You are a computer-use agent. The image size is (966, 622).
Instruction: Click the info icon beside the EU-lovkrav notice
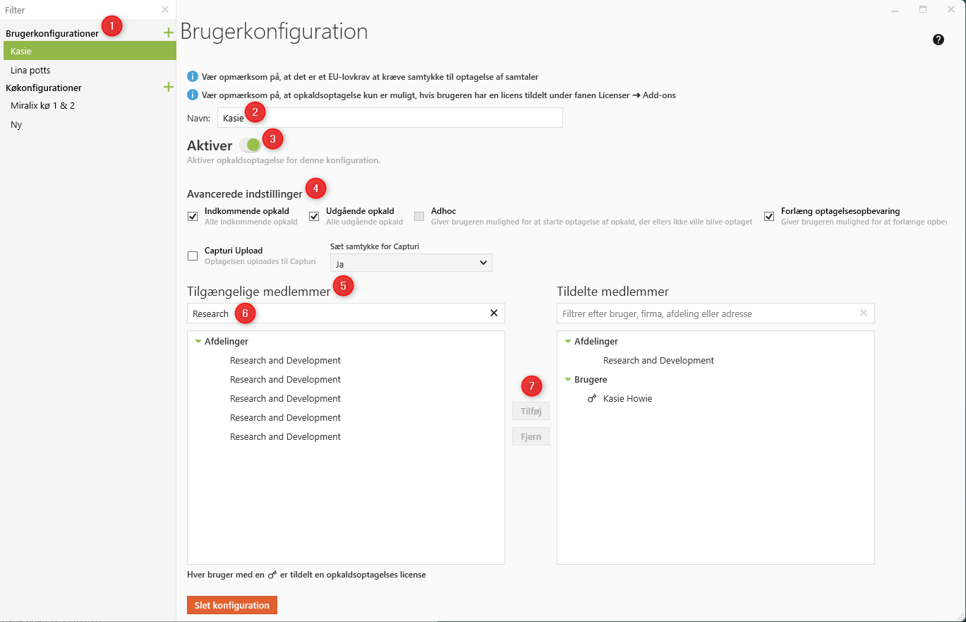(192, 76)
